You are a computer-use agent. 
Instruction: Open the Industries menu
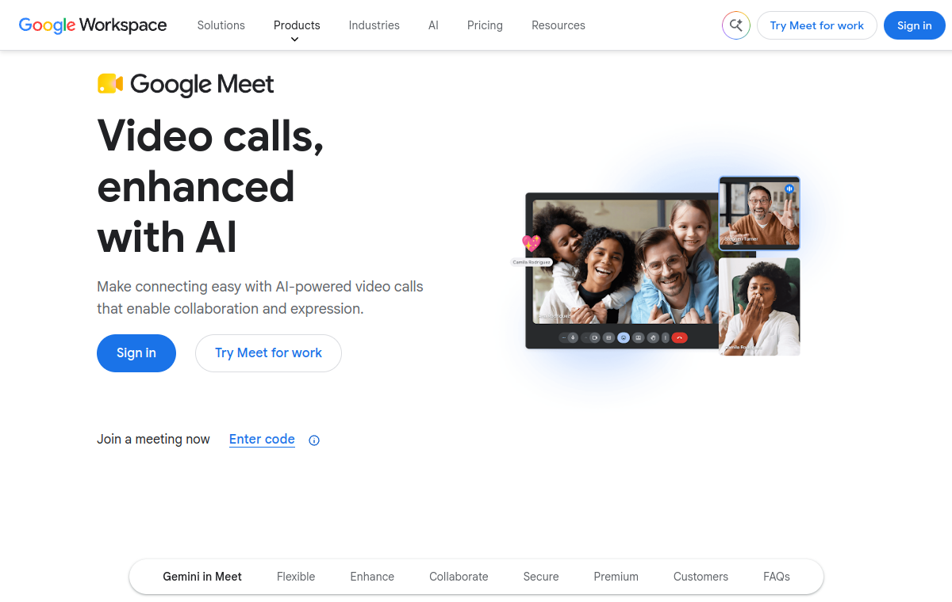pyautogui.click(x=374, y=25)
